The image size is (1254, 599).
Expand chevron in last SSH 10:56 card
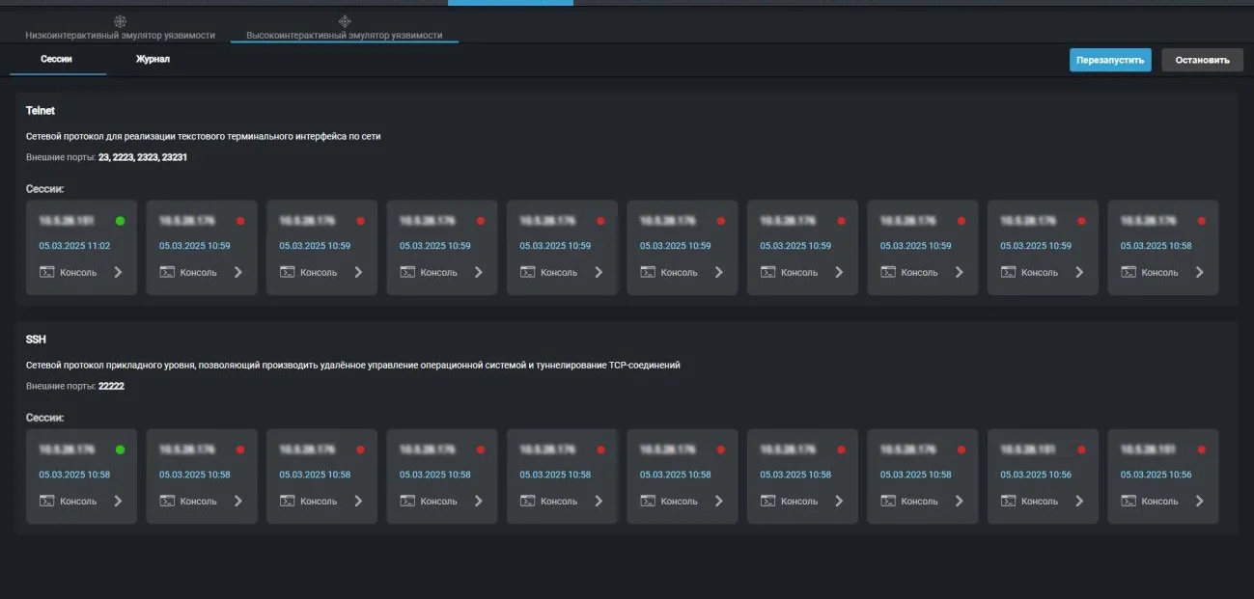(1199, 501)
